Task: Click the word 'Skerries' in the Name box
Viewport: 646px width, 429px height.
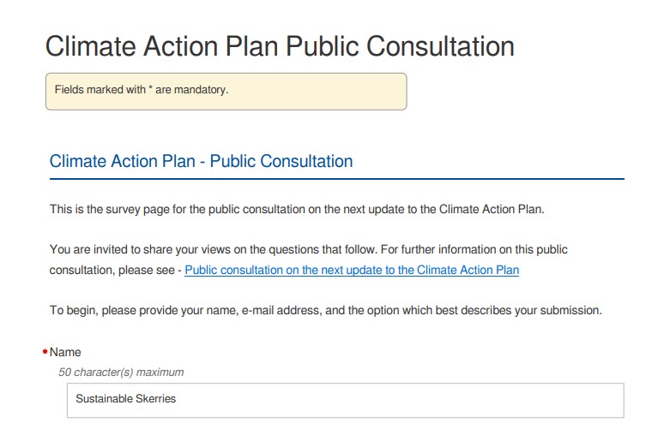Action: (x=156, y=398)
